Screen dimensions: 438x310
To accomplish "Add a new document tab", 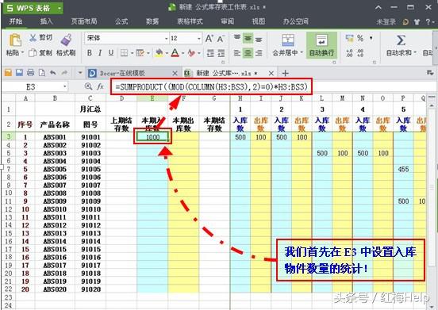I will coord(285,74).
